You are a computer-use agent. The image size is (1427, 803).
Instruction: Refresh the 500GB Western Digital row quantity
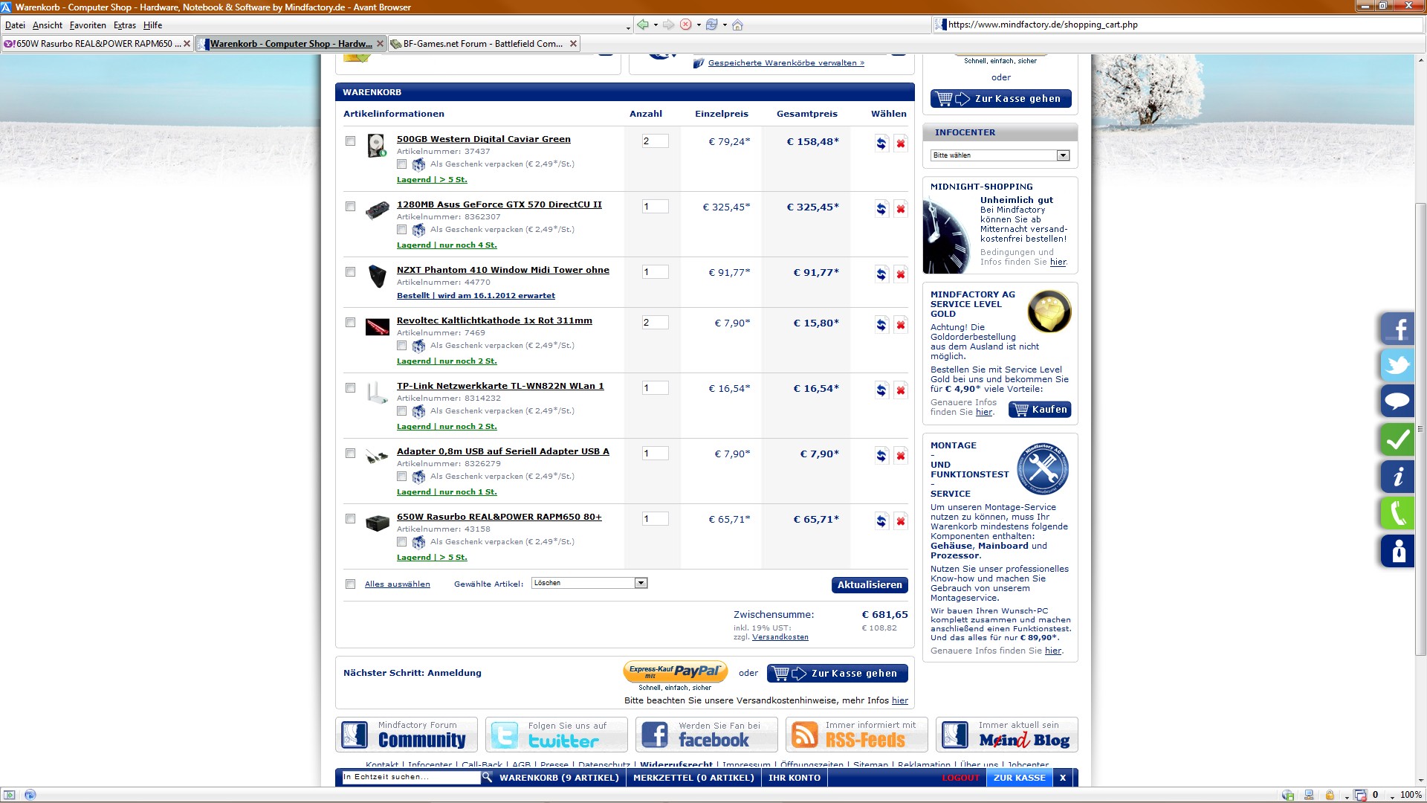pyautogui.click(x=881, y=143)
